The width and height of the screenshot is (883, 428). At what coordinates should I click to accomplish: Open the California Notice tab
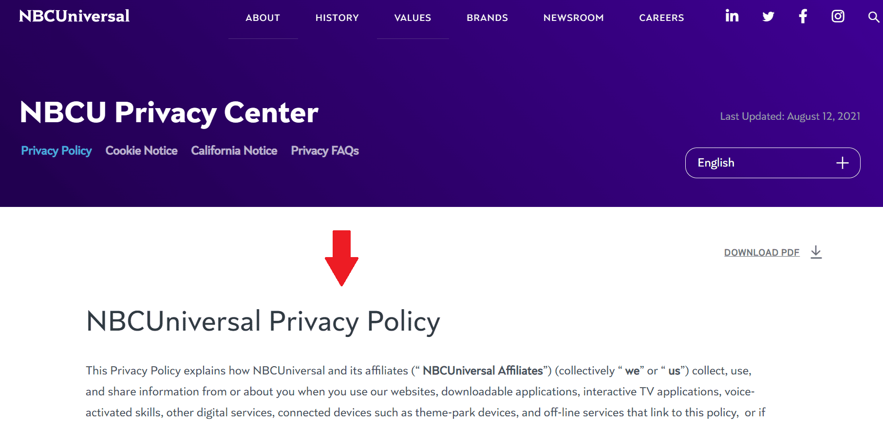pyautogui.click(x=234, y=150)
